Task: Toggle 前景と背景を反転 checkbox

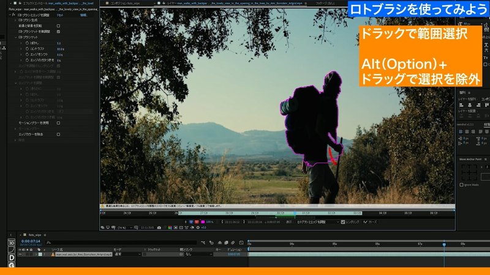Action: point(58,26)
